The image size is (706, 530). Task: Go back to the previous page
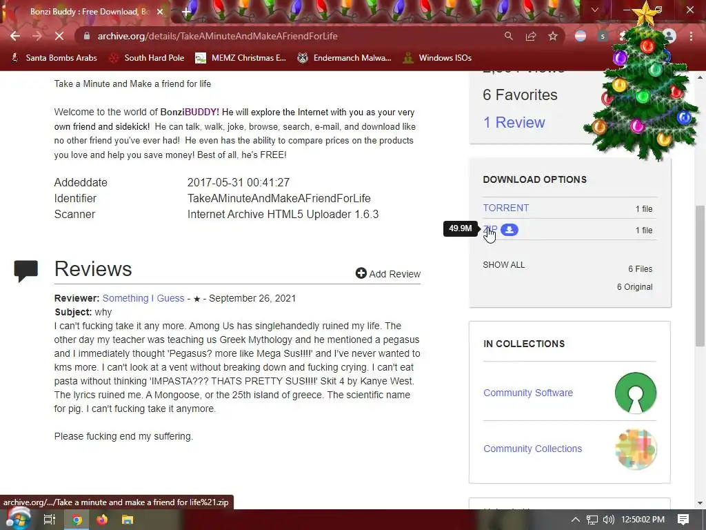point(15,36)
